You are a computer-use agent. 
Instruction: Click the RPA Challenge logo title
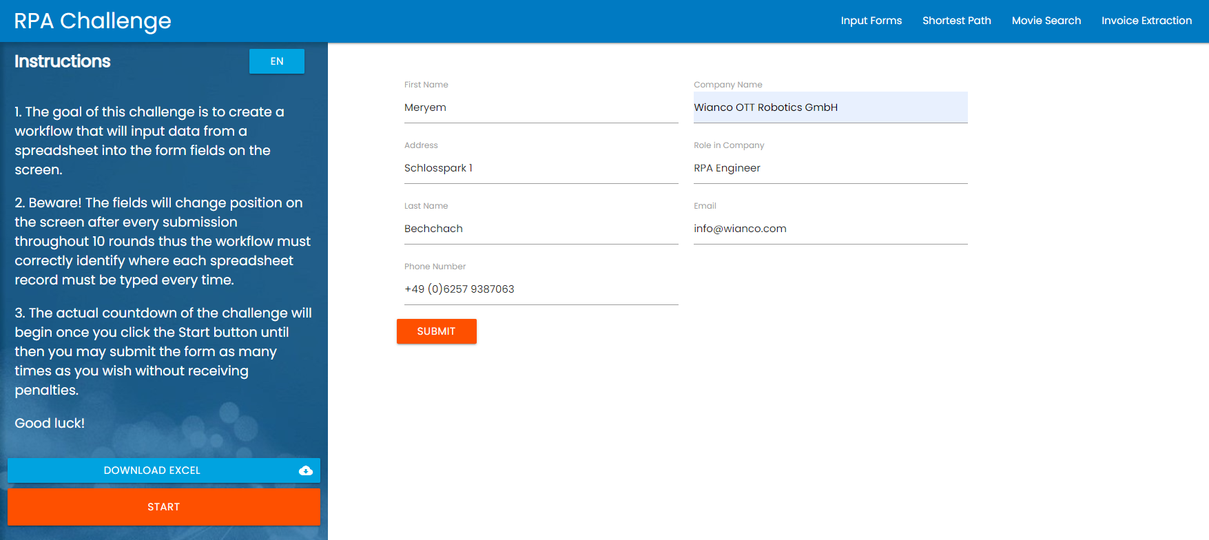point(92,21)
